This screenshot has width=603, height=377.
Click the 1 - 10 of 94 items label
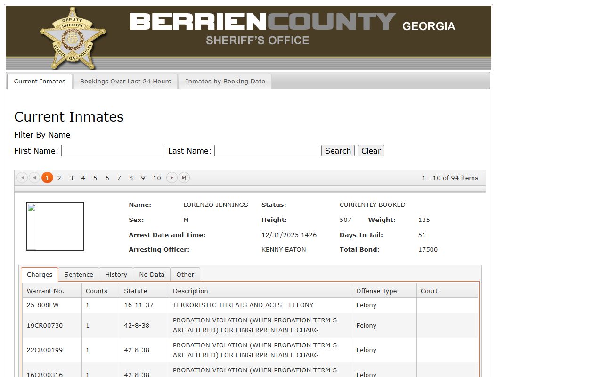[x=450, y=178]
